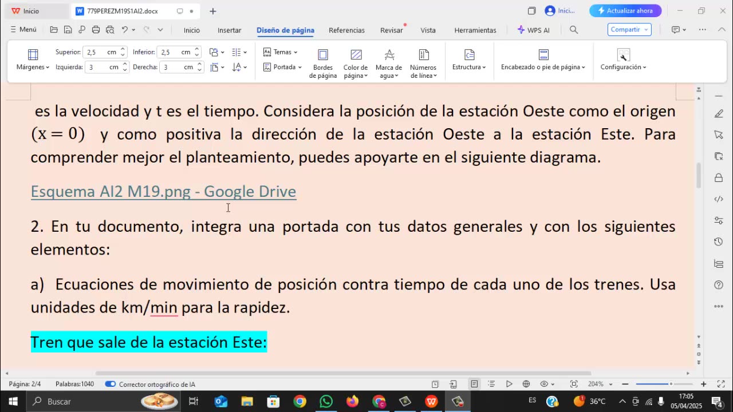Open Bordes de página tool

(323, 54)
